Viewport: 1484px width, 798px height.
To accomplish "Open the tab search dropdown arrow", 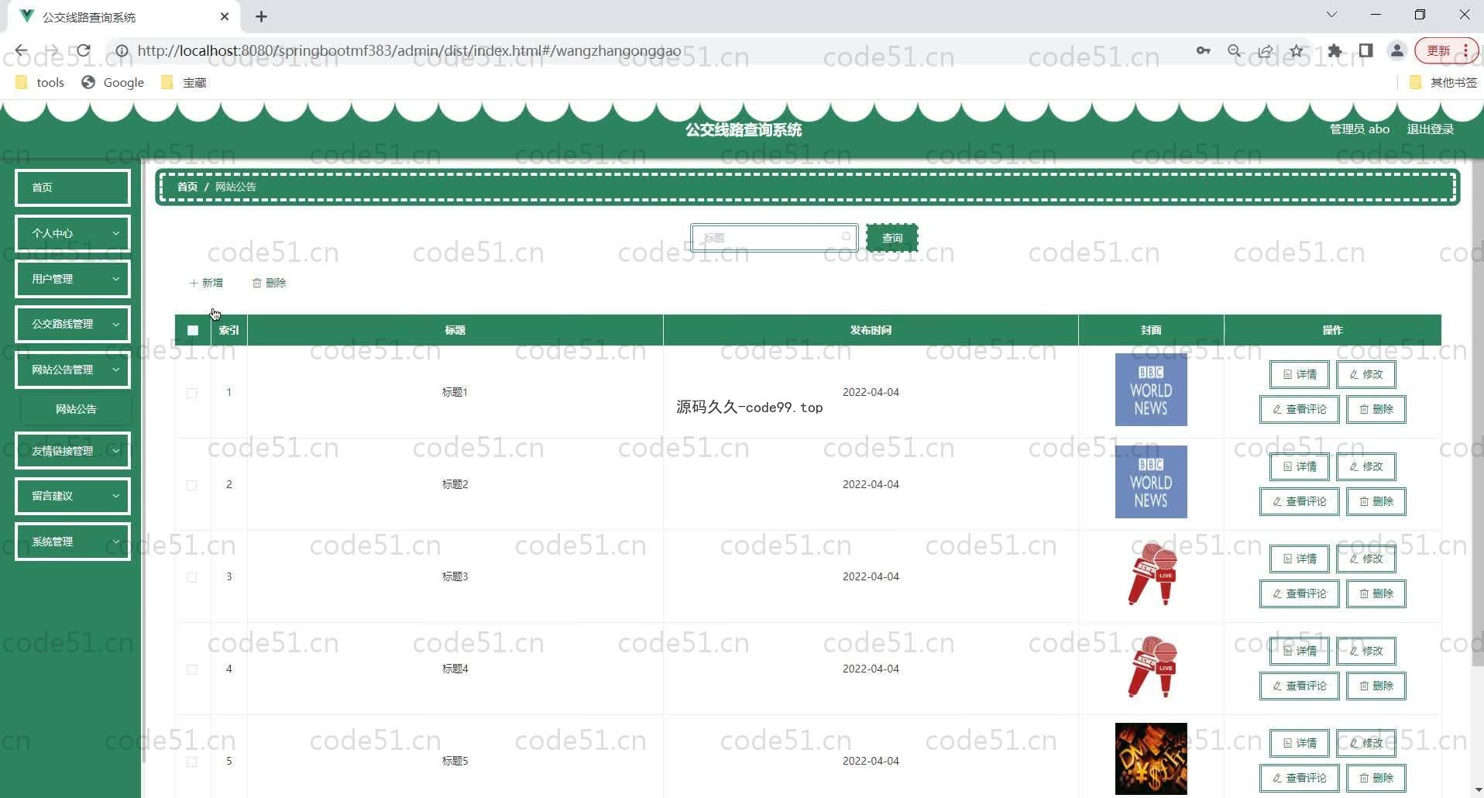I will point(1331,15).
